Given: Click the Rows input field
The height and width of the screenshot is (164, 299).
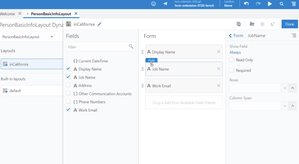Looking at the screenshot, I should click(x=255, y=88).
